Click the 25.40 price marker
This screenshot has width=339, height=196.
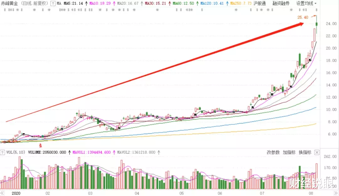coord(302,18)
